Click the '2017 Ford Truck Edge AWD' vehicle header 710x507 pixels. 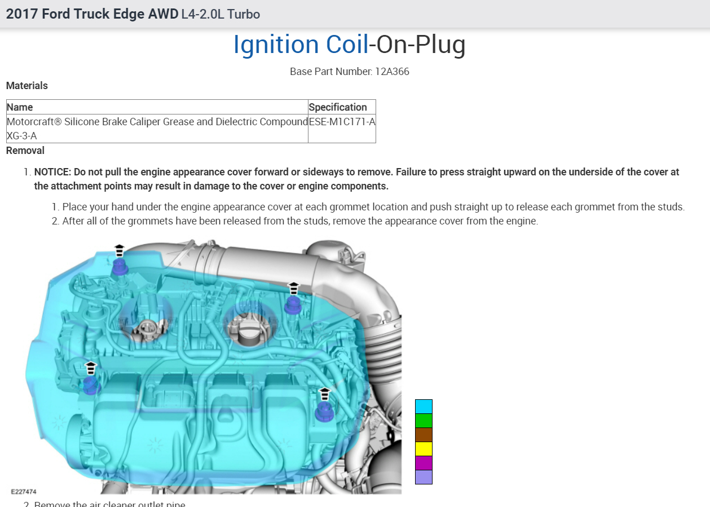pos(92,14)
